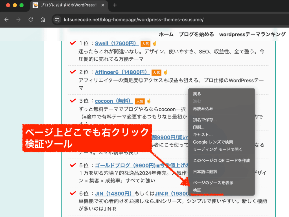Viewport: 289px width, 217px height.
Task: Open the ゴールドブログ（9900円）link
Action: click(142, 165)
